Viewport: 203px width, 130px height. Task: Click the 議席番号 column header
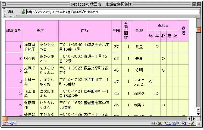pos(14,31)
